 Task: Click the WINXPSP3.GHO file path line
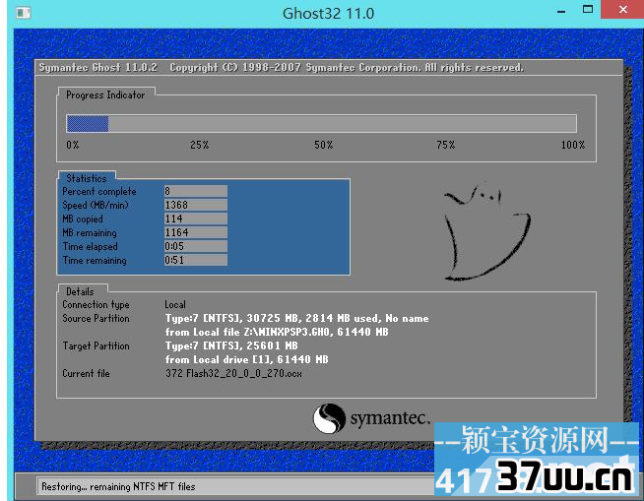click(277, 332)
